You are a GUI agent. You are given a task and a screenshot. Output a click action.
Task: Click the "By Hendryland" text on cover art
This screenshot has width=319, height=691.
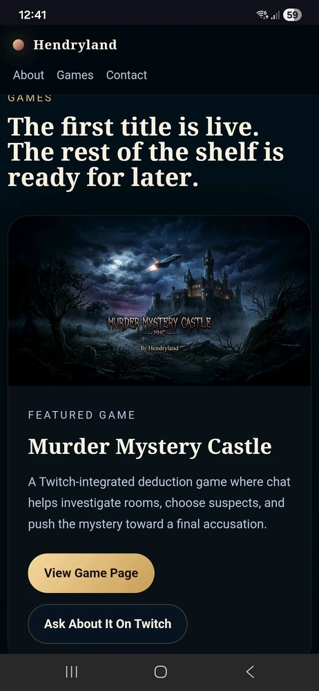point(159,348)
